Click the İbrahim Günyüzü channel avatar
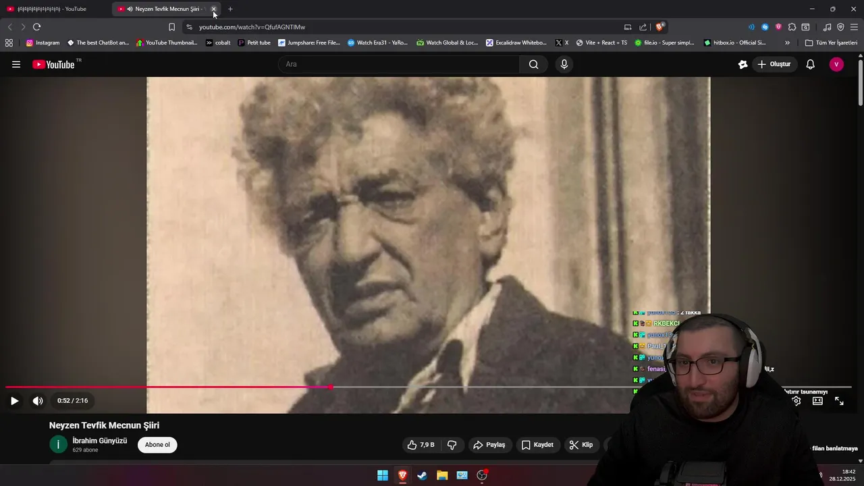 (58, 444)
